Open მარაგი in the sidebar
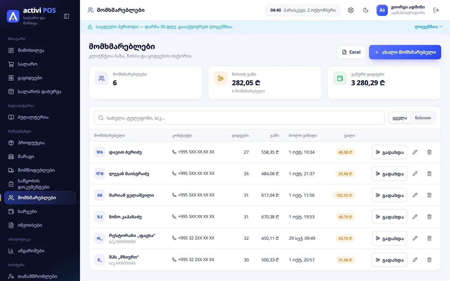 tap(40, 157)
